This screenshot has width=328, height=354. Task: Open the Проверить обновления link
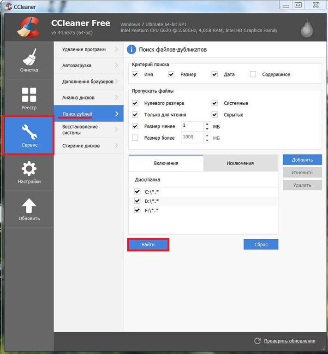click(290, 341)
